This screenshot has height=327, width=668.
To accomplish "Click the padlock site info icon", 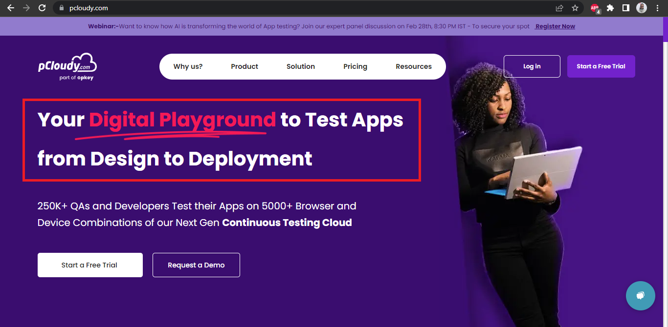I will pyautogui.click(x=62, y=8).
